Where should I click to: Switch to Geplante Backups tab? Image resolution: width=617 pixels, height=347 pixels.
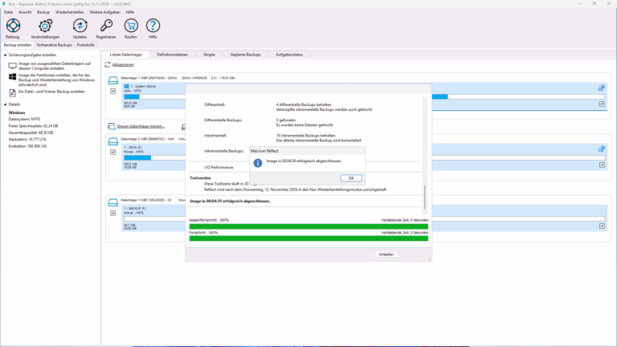click(246, 55)
